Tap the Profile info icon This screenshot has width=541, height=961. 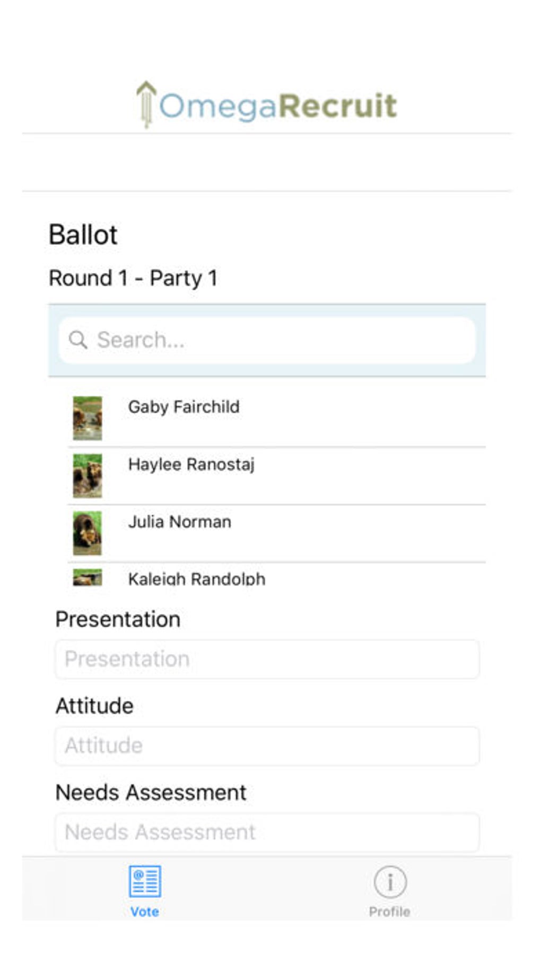pos(390,882)
